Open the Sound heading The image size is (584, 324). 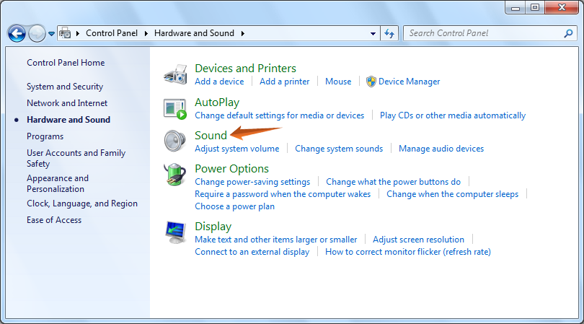[211, 136]
